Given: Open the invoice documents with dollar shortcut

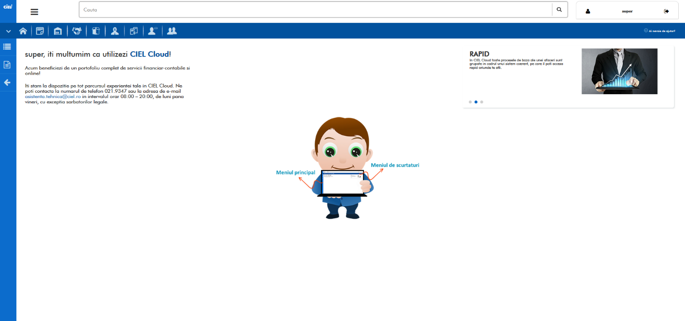Looking at the screenshot, I should point(134,31).
